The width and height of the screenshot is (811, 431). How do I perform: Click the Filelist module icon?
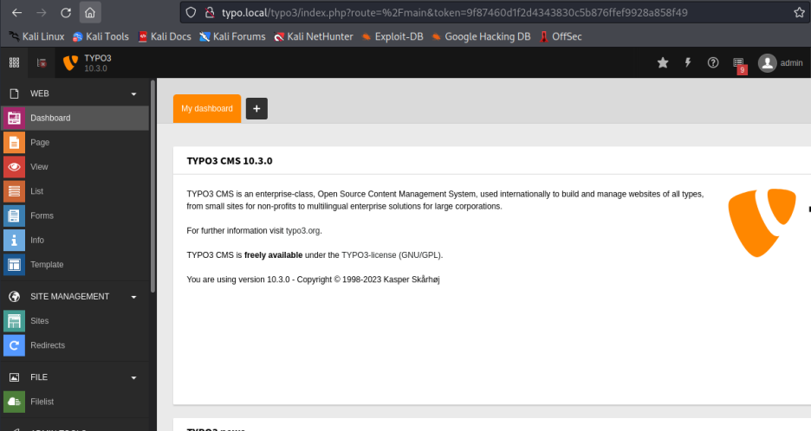coord(14,402)
